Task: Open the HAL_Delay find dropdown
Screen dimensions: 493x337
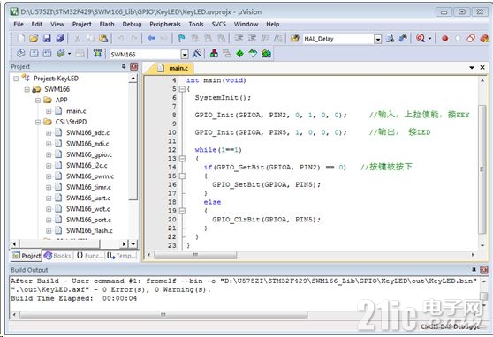Action: pos(377,39)
